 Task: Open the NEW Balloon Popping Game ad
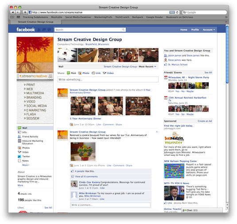click(x=180, y=161)
